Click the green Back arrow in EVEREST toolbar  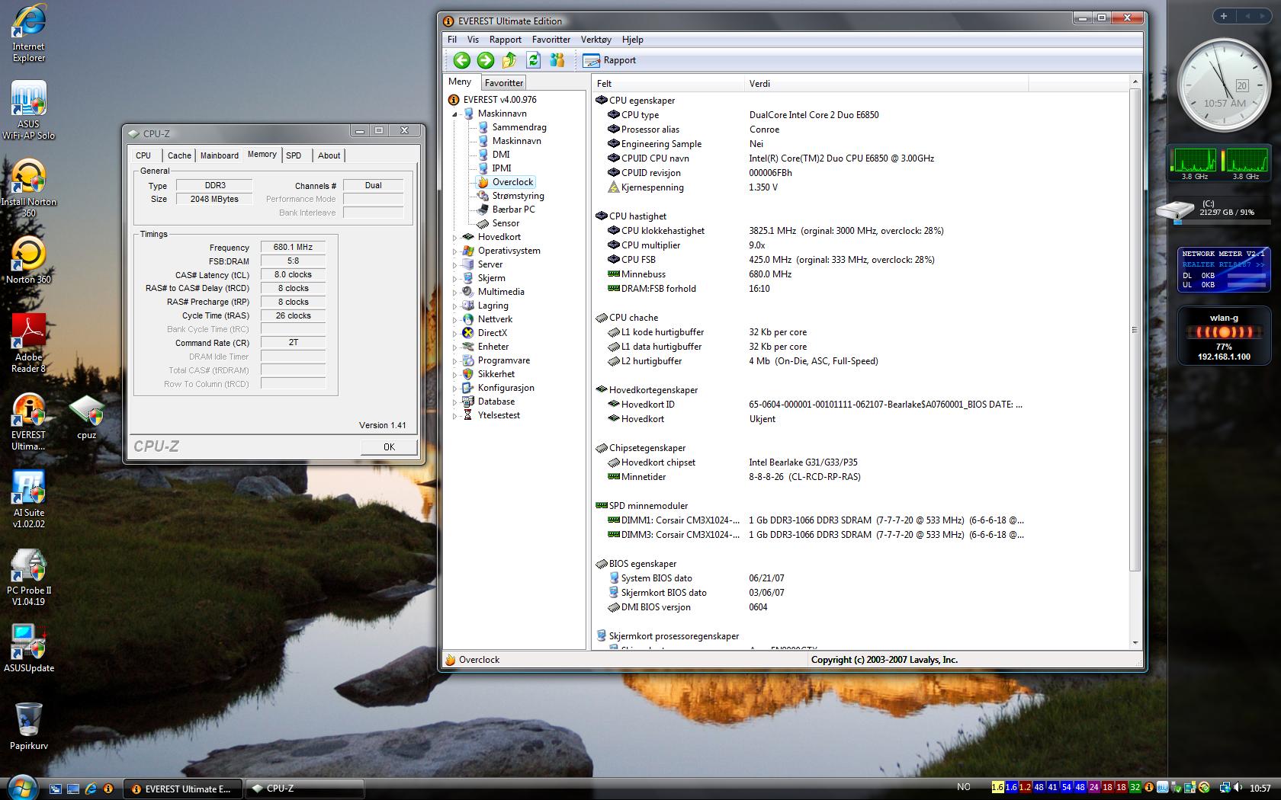pyautogui.click(x=461, y=60)
